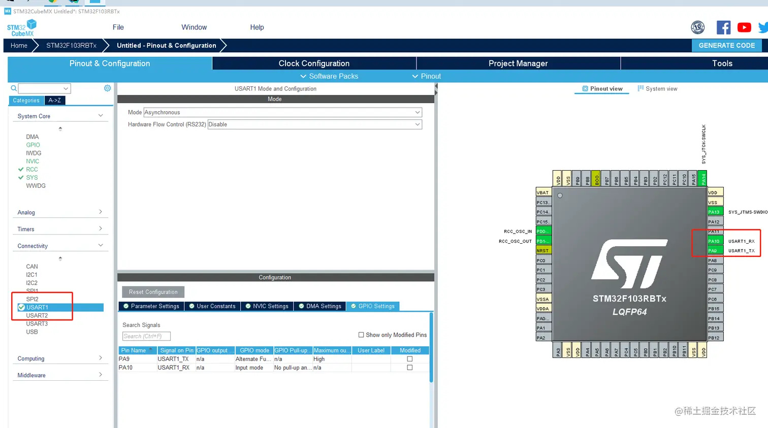Select NVIC under System Core
The height and width of the screenshot is (428, 768).
point(33,161)
